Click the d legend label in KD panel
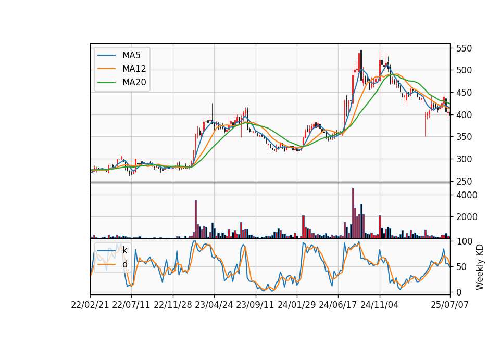This screenshot has height=359, width=500. pos(124,264)
